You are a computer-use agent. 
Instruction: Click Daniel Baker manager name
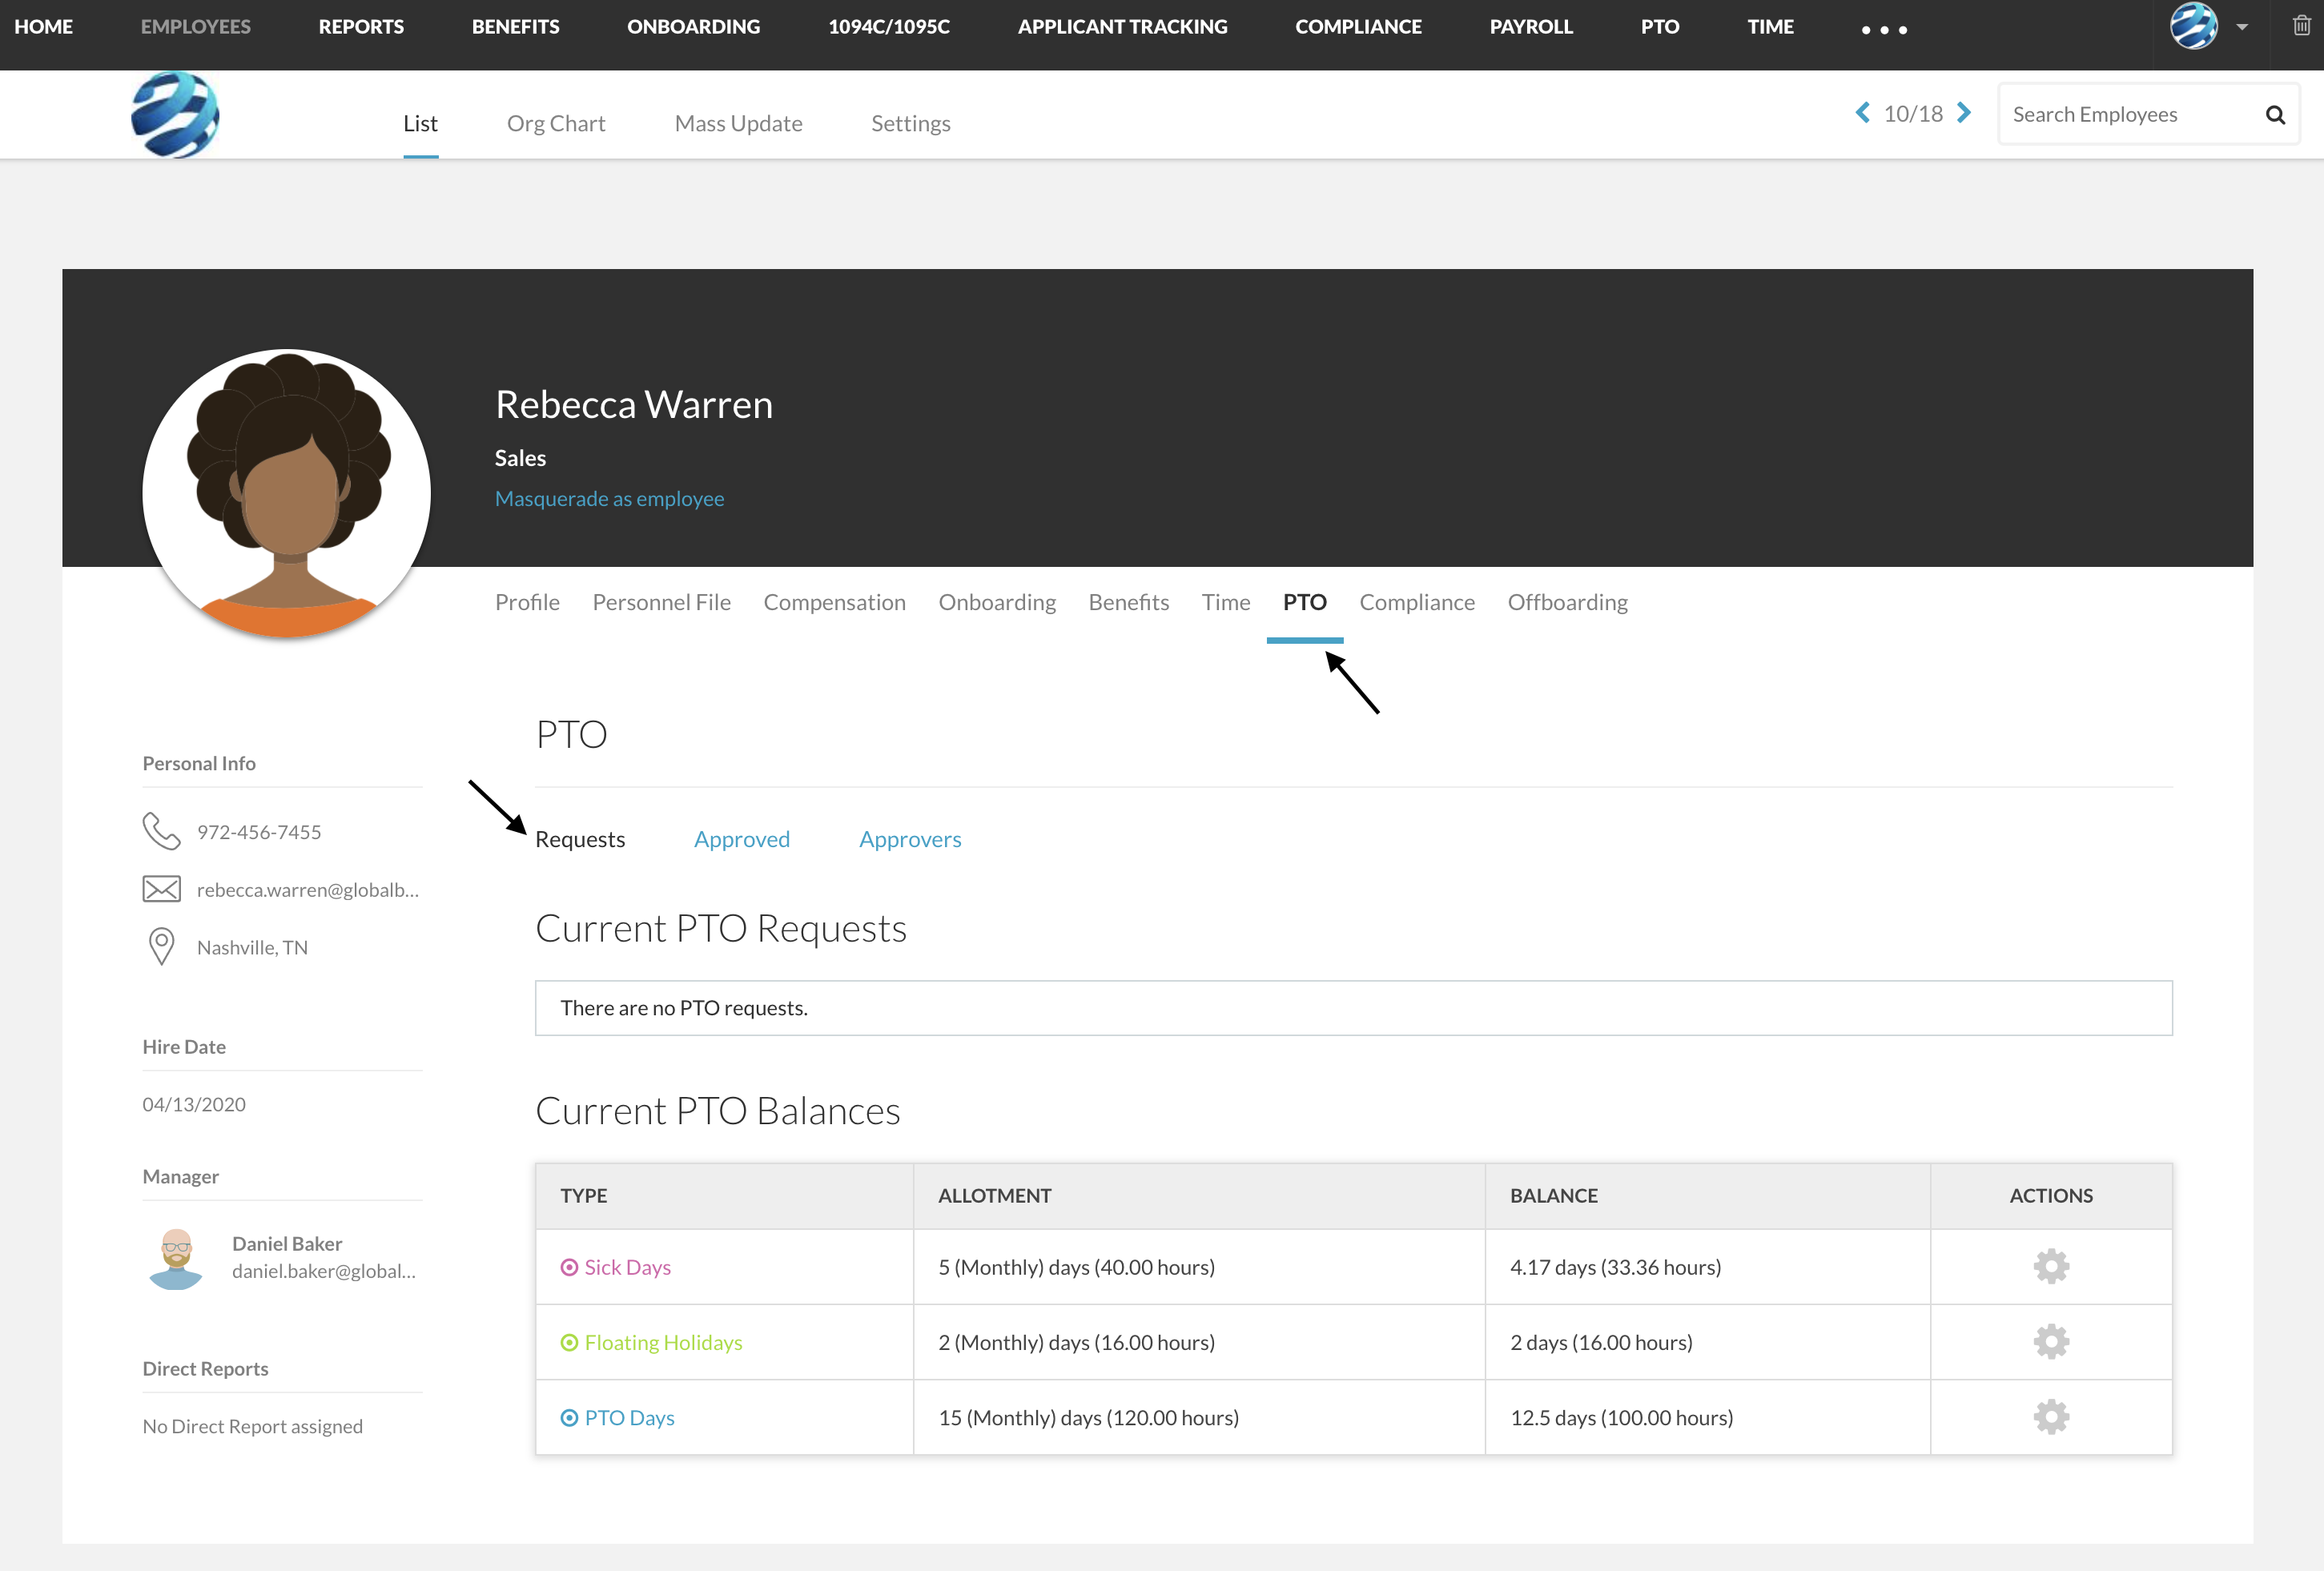tap(287, 1243)
